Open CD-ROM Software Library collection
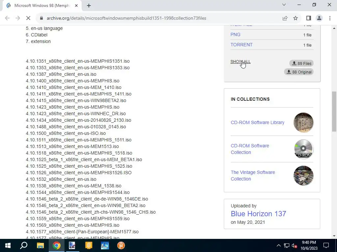This screenshot has height=252, width=337. pyautogui.click(x=257, y=122)
